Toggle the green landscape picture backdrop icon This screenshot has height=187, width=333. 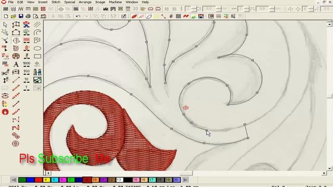[194, 16]
